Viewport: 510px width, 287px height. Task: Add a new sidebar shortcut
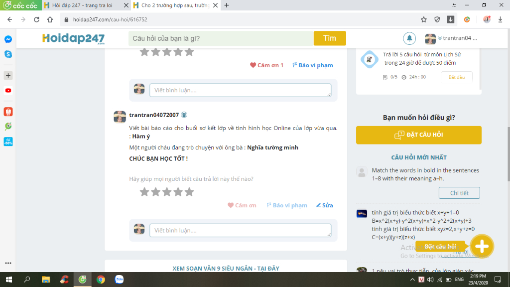[8, 76]
